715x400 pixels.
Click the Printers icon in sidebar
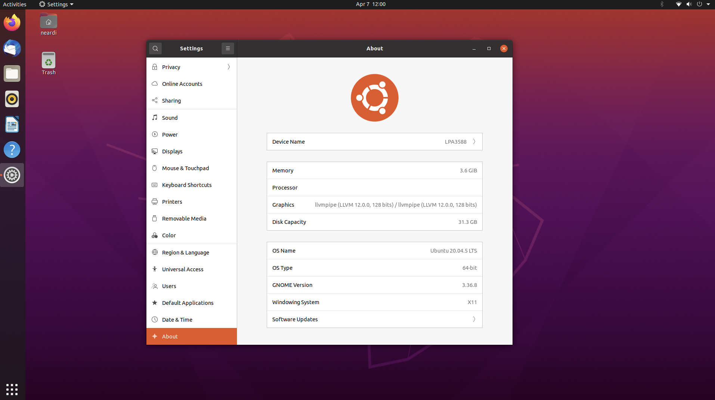[x=155, y=201]
